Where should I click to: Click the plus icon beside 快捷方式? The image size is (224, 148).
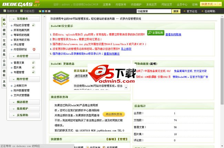pyautogui.click(x=220, y=4)
